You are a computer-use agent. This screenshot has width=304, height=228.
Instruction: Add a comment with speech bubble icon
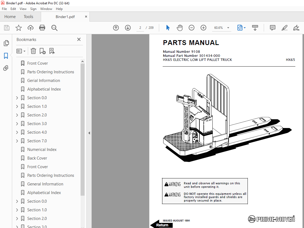click(x=273, y=28)
